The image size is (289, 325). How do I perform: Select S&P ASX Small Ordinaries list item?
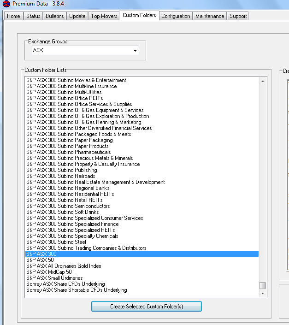point(142,278)
